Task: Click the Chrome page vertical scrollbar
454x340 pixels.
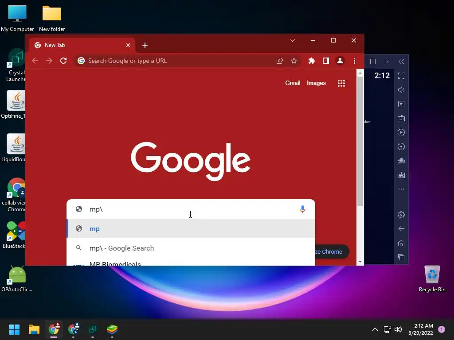Action: coord(360,142)
